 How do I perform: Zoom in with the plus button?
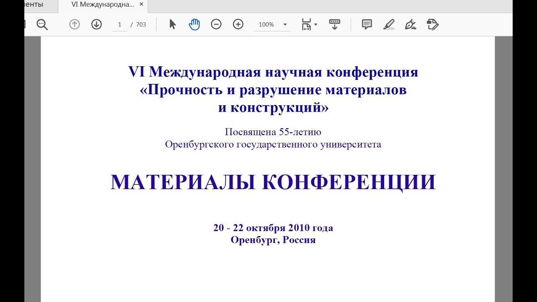238,24
